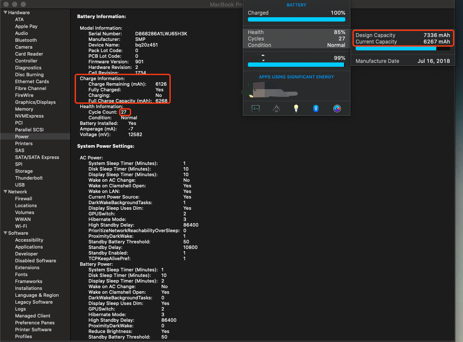
Task: Select Printers in the sidebar
Action: click(x=24, y=143)
